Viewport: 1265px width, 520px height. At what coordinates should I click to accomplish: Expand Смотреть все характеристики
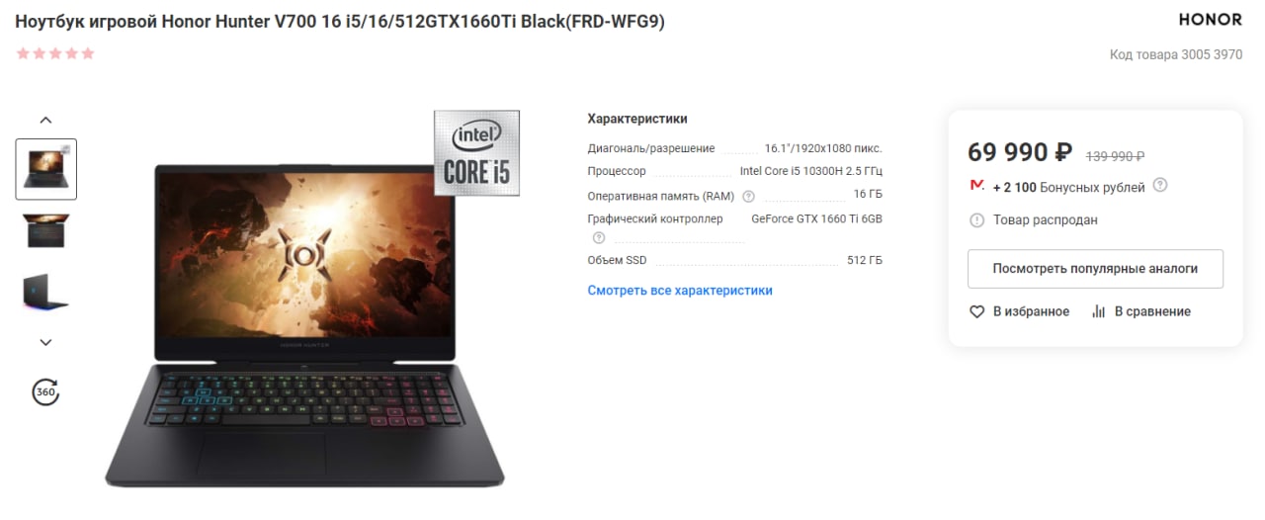point(680,291)
